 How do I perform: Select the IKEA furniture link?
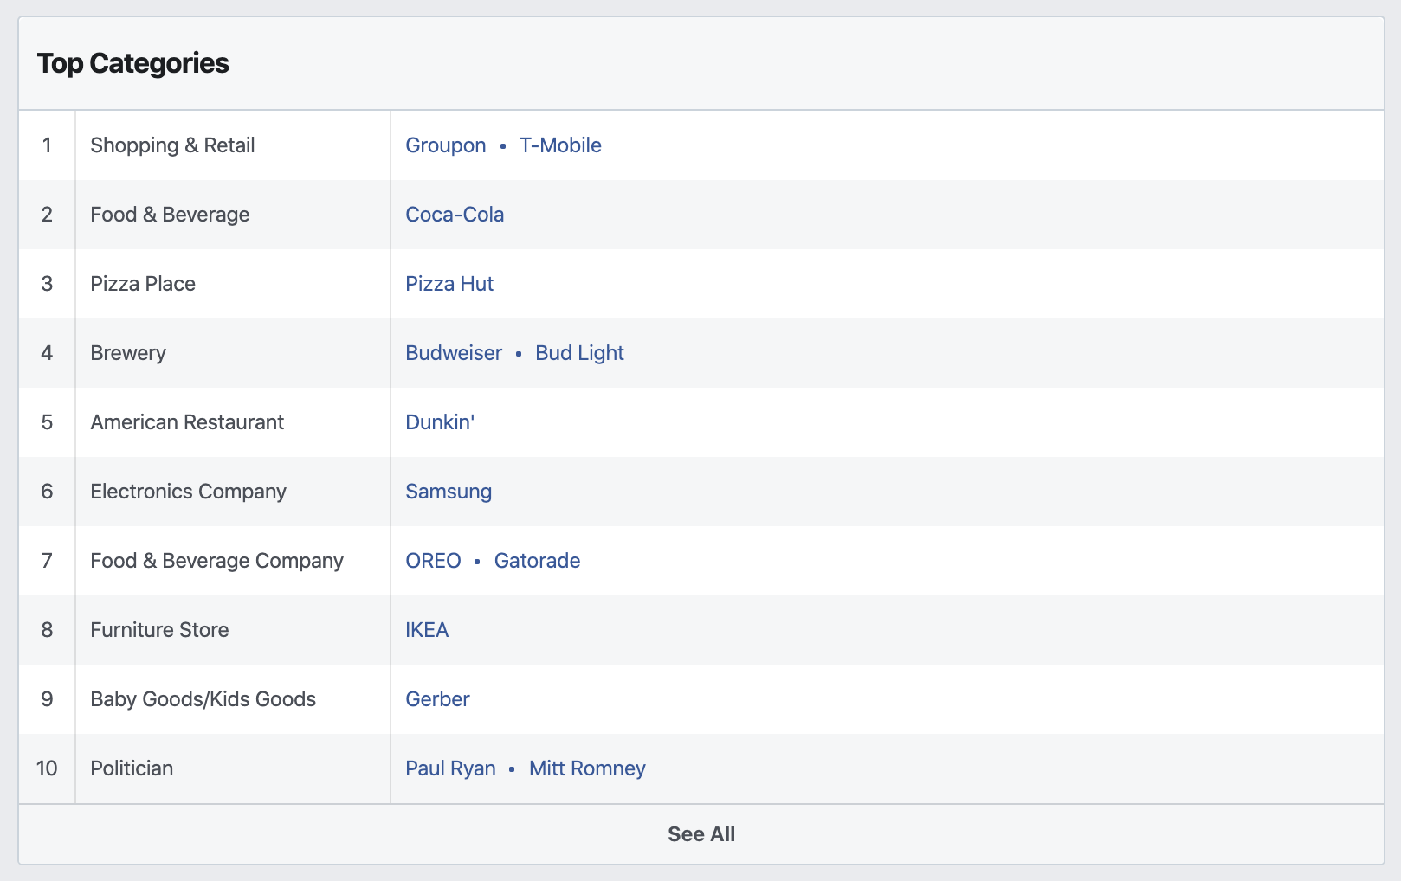click(427, 629)
